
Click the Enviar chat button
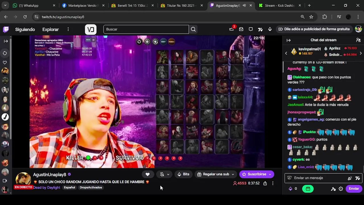354,188
